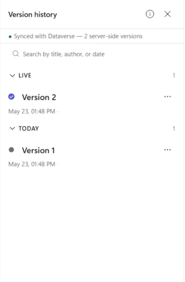Select the Version 1 entry title
This screenshot has width=185, height=282.
click(x=38, y=150)
